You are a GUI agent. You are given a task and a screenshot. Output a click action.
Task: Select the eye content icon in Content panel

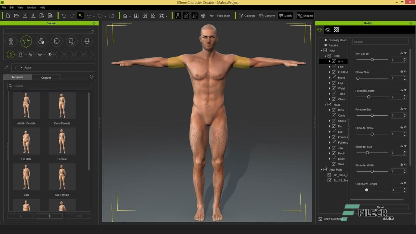pyautogui.click(x=49, y=54)
